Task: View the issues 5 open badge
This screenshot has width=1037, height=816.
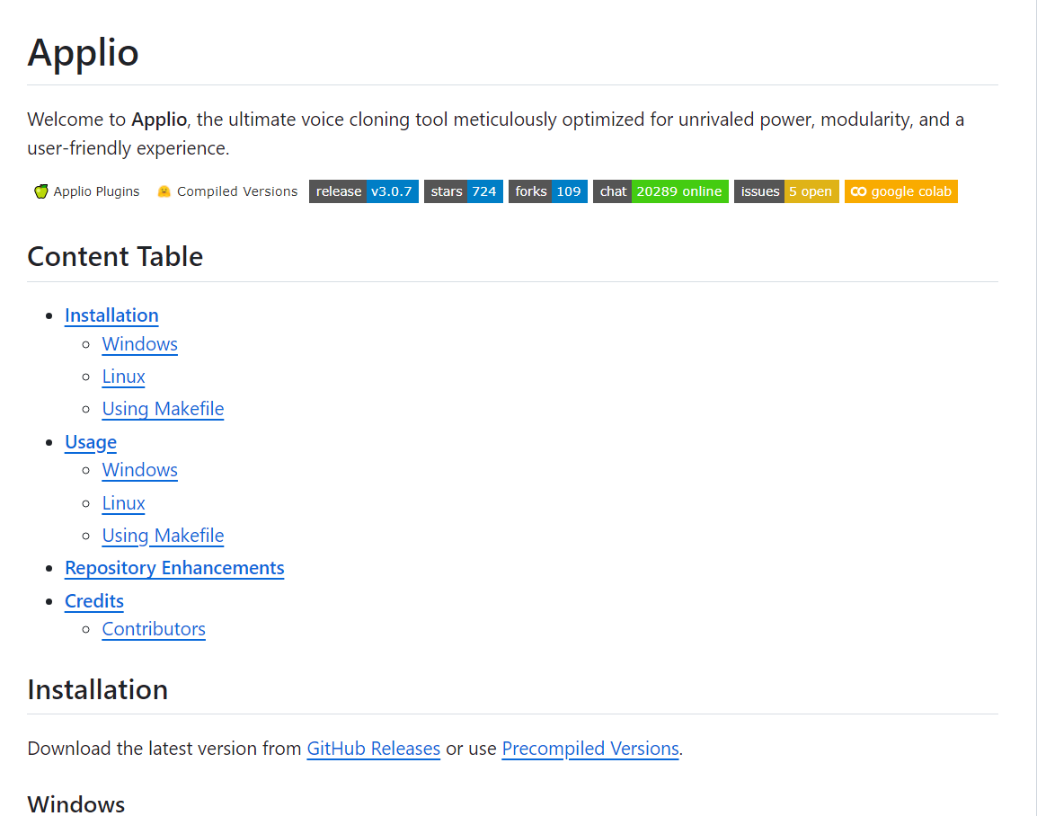Action: [x=786, y=191]
